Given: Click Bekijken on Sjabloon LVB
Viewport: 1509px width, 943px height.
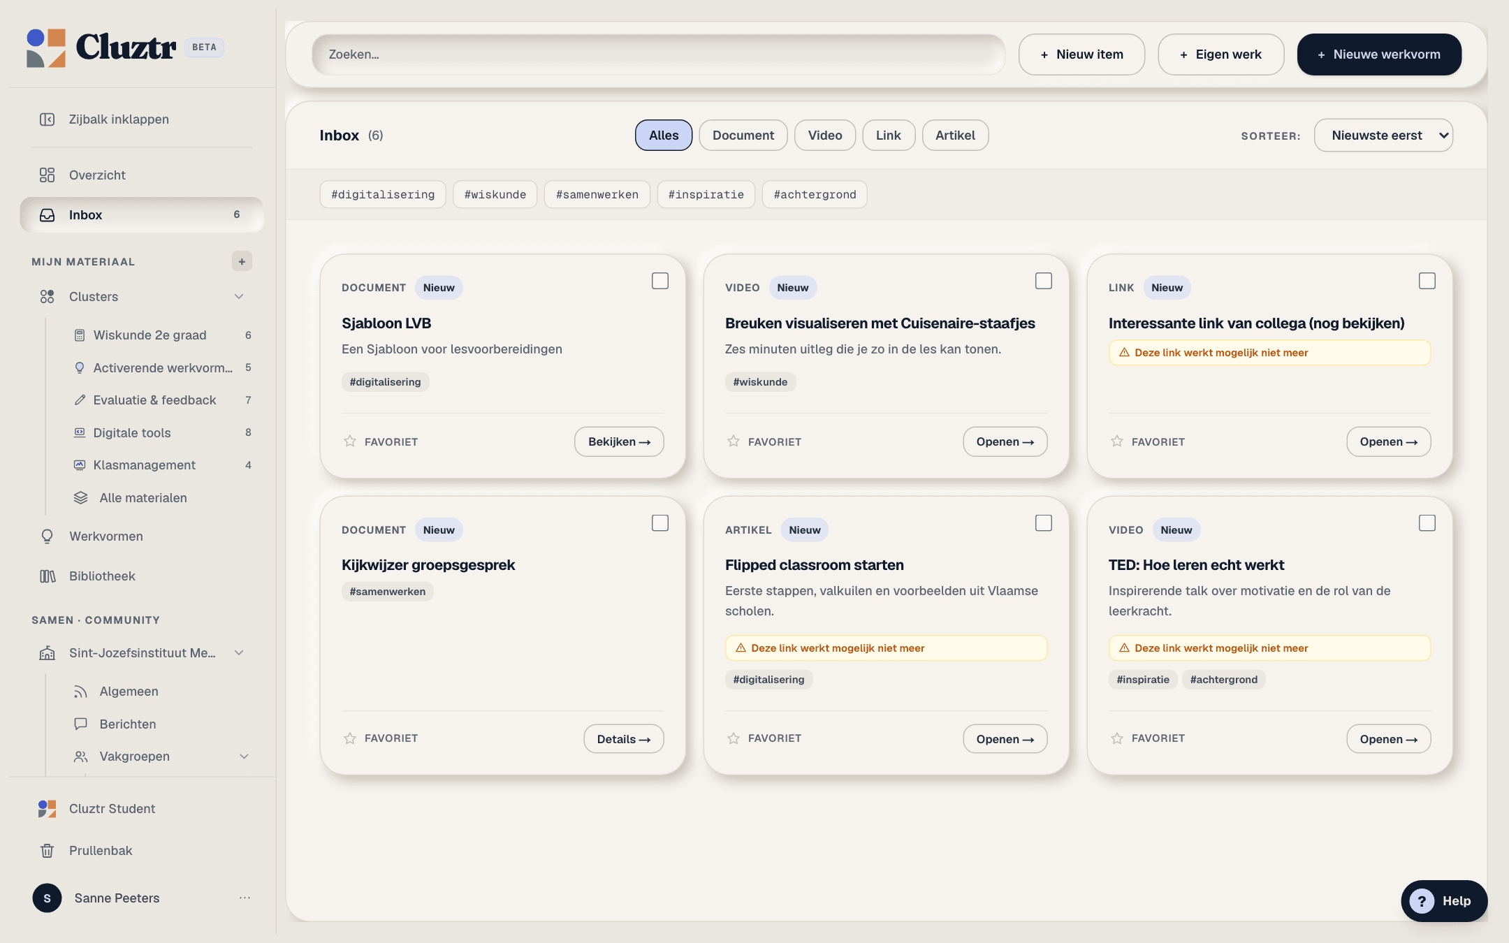Looking at the screenshot, I should [619, 441].
